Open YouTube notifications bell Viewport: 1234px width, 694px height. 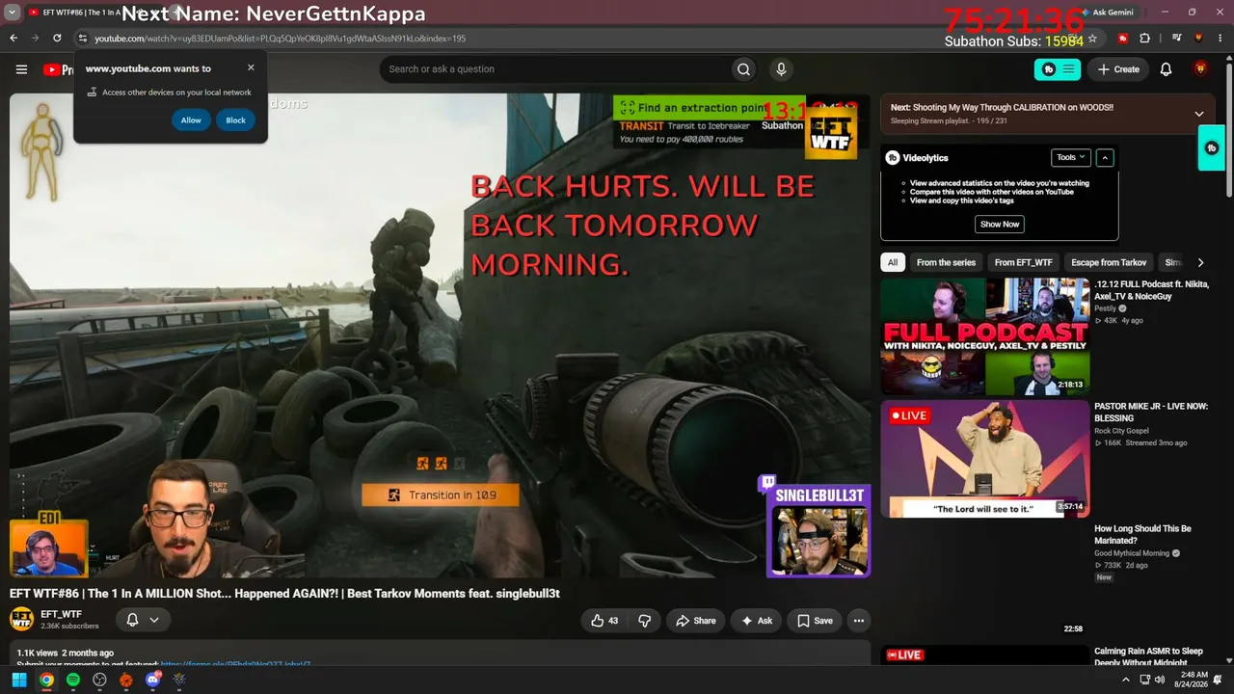tap(1166, 69)
